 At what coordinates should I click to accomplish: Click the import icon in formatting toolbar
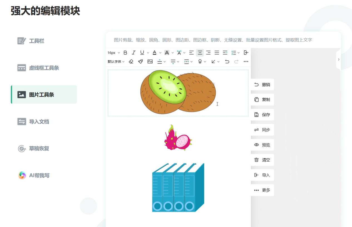click(246, 53)
